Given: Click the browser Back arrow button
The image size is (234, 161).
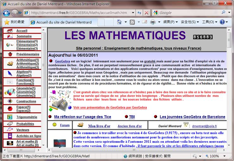Looking at the screenshot, I should 6,13.
